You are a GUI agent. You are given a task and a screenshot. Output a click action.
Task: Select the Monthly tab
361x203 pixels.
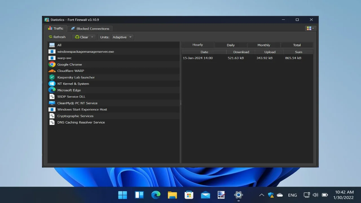(264, 45)
